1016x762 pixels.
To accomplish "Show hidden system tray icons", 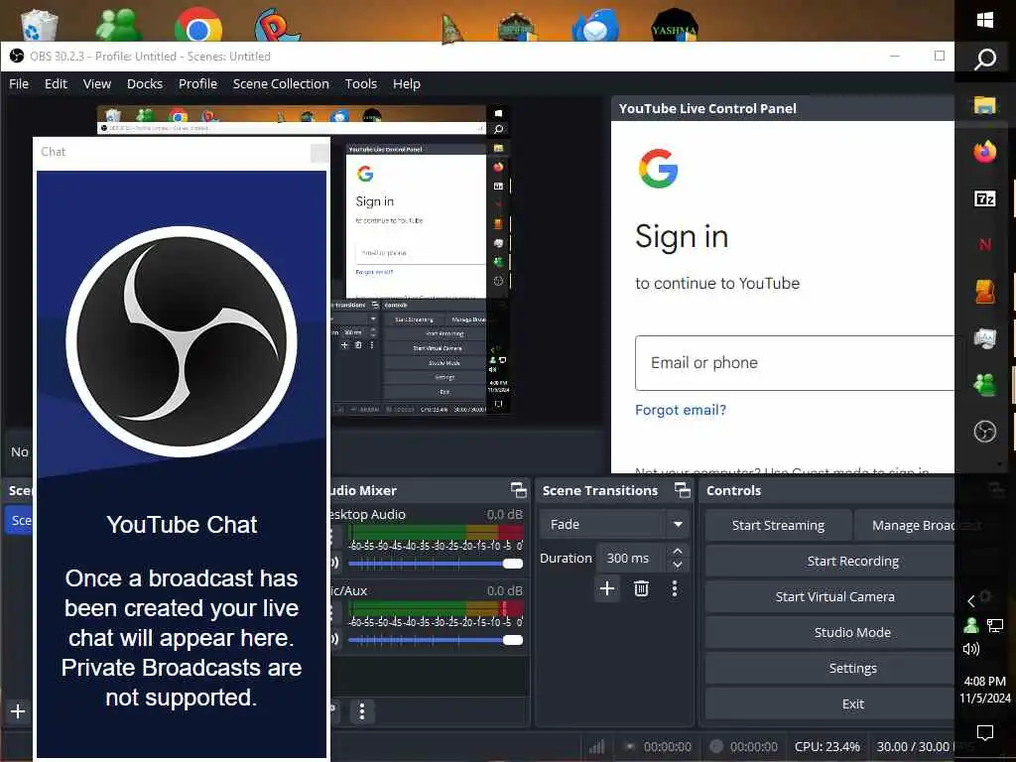I will (970, 601).
